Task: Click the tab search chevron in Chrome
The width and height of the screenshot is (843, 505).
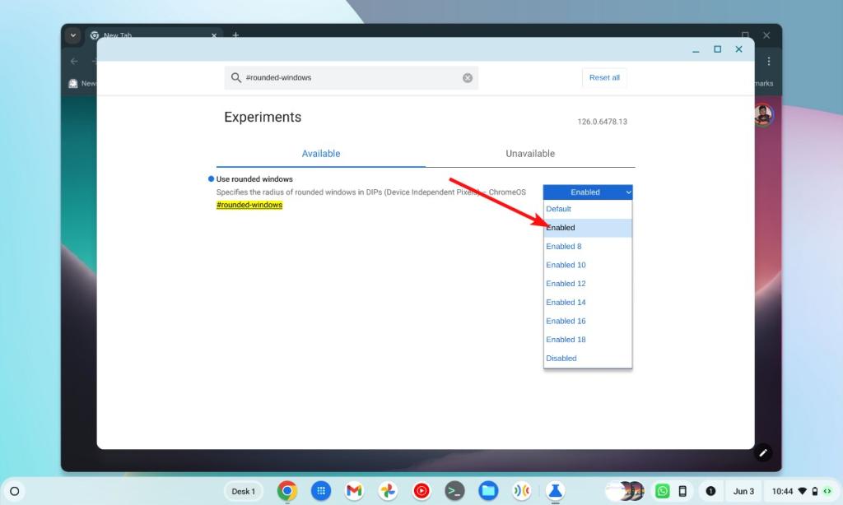Action: 72,35
